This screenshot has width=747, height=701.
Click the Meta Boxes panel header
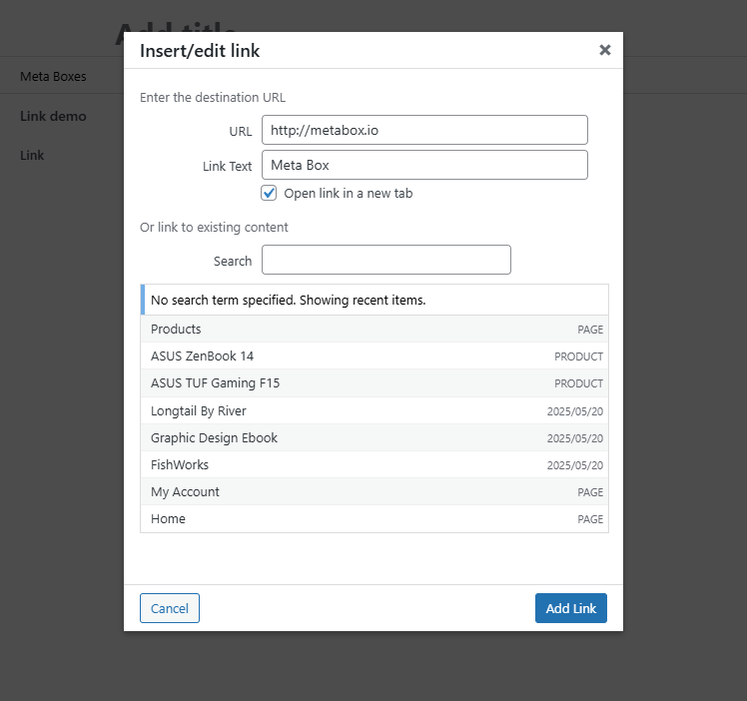53,76
